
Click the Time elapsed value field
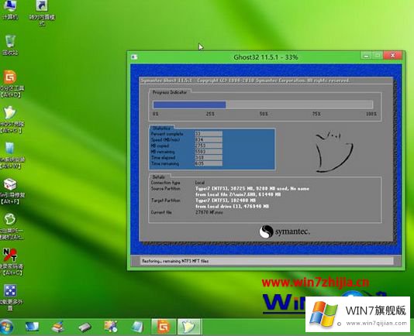(209, 158)
